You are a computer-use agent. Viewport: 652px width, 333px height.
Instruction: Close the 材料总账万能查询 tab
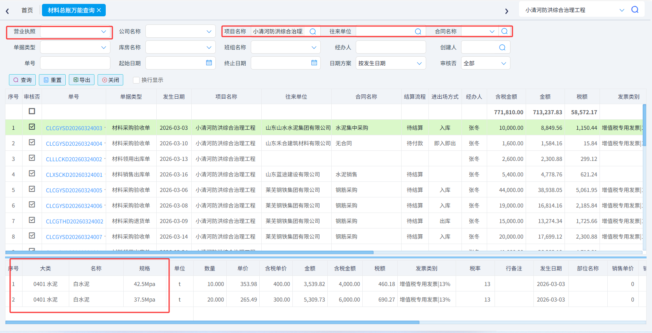[99, 10]
